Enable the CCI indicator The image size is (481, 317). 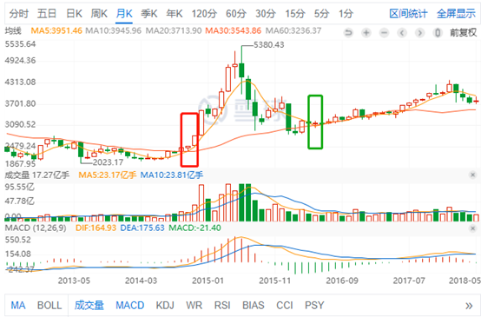(285, 306)
